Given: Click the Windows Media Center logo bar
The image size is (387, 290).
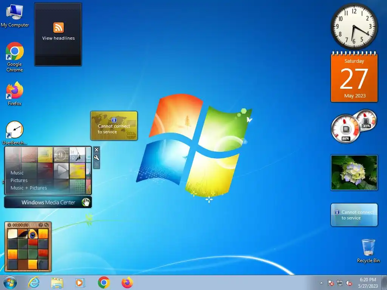Looking at the screenshot, I should tap(48, 202).
